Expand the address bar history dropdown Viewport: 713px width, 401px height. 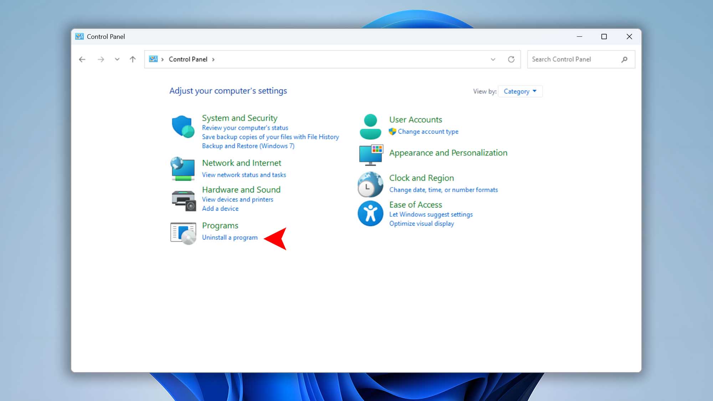point(493,60)
